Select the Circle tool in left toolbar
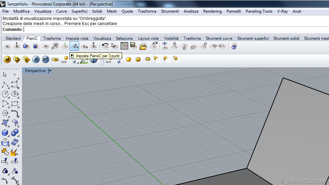 pyautogui.click(x=5, y=94)
